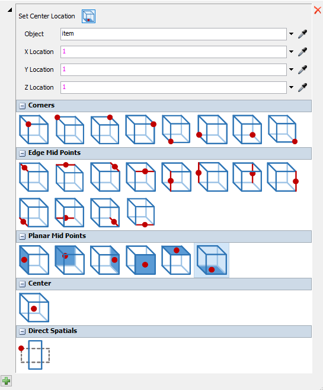This screenshot has width=323, height=390.
Task: Toggle the Direct Spatials section
Action: tap(22, 331)
